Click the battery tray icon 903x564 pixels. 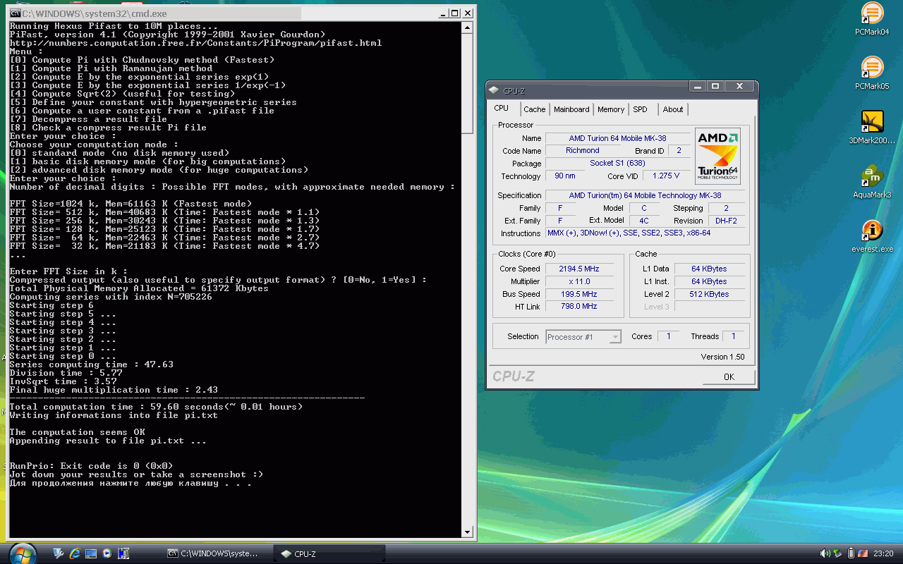[852, 553]
